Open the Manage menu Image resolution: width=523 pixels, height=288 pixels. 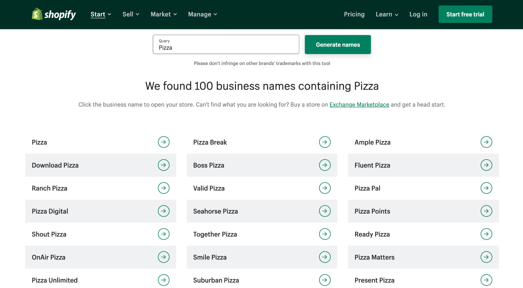tap(202, 14)
